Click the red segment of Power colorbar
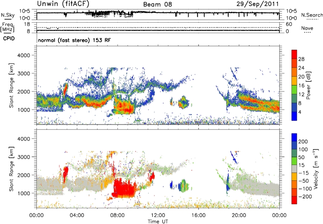 294,54
